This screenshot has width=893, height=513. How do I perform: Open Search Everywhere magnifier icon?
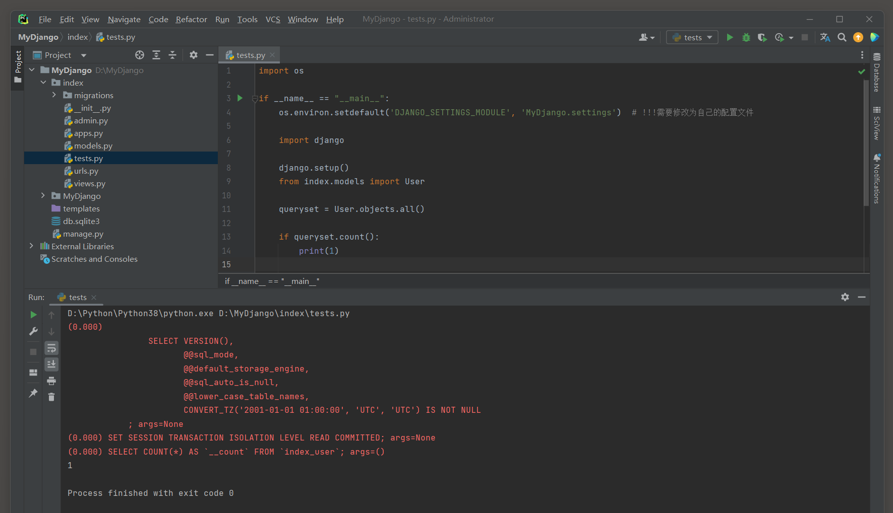click(842, 37)
